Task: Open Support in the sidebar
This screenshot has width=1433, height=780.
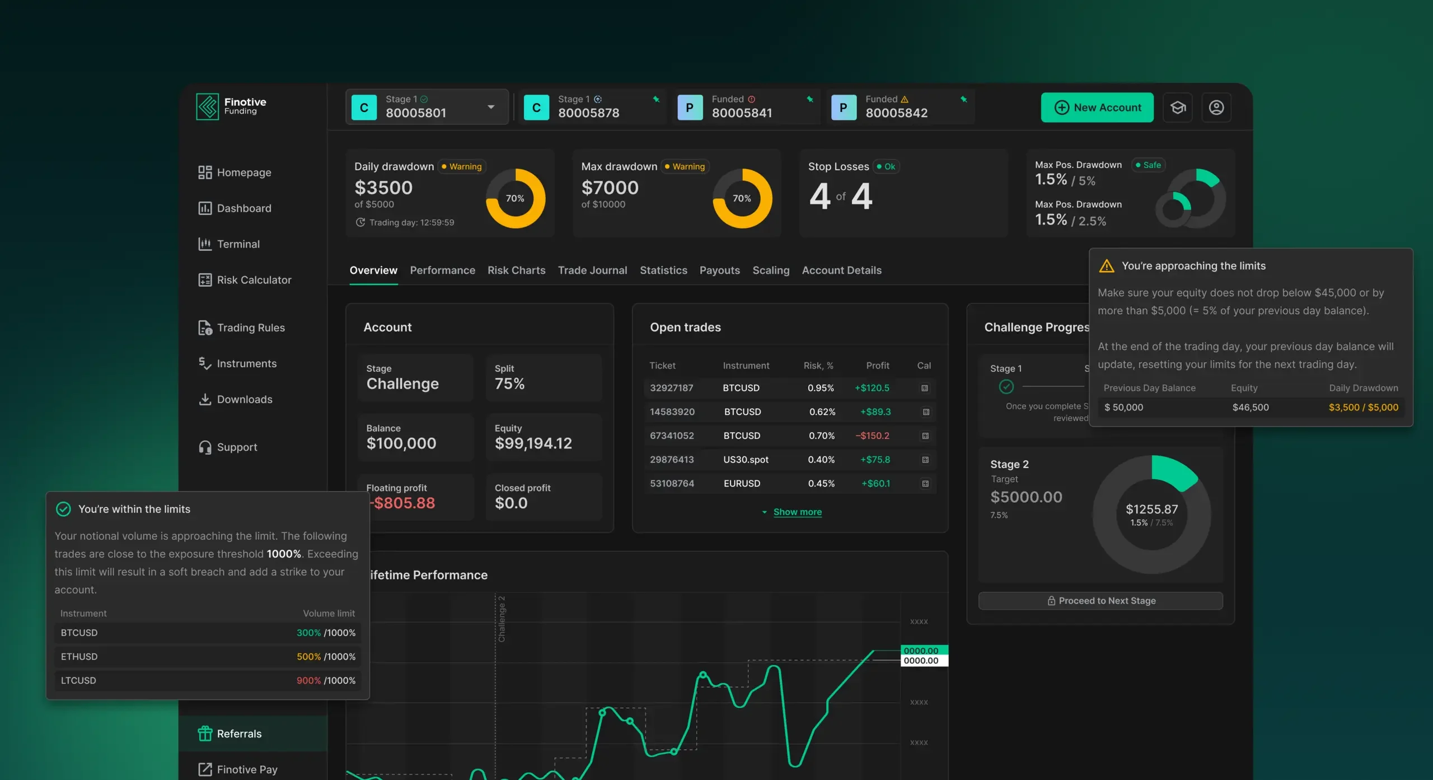Action: [x=228, y=447]
